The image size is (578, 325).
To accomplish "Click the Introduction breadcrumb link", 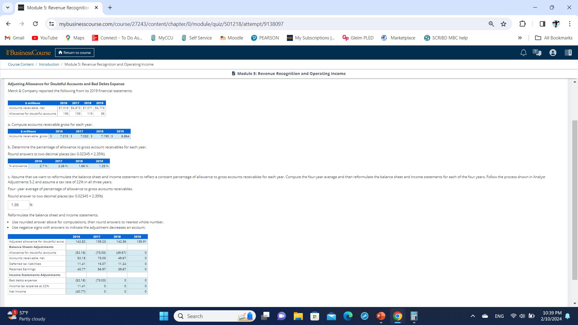I will [49, 64].
